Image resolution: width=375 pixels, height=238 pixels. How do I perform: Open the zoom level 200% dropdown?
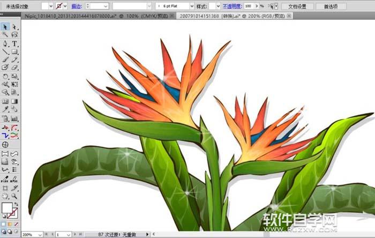[x=40, y=235]
